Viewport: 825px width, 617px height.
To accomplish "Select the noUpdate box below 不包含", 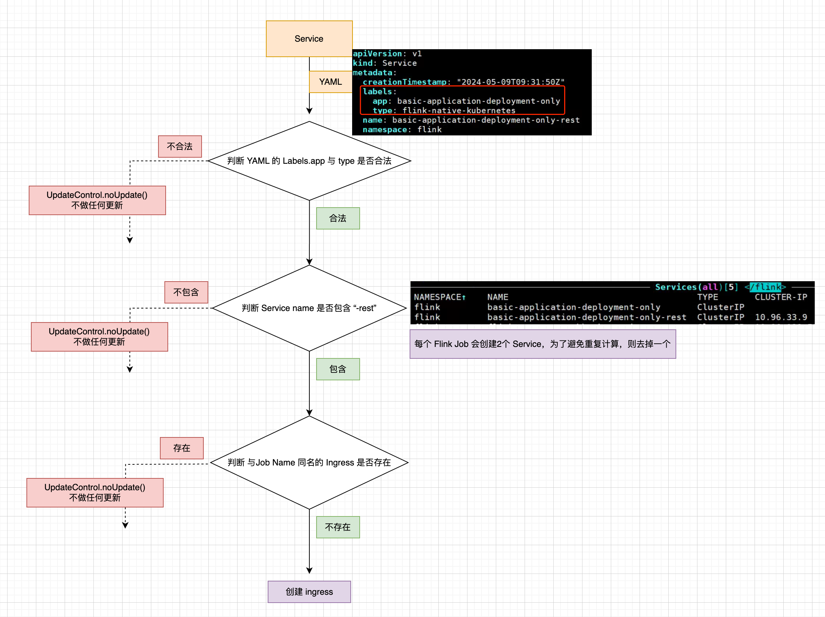I will point(100,337).
